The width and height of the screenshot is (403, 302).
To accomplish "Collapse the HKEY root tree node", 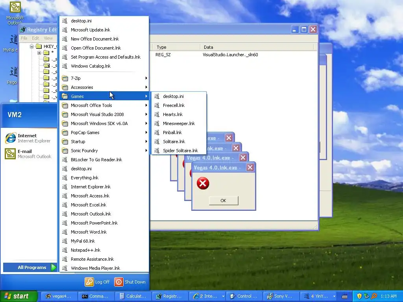I will [x=31, y=46].
